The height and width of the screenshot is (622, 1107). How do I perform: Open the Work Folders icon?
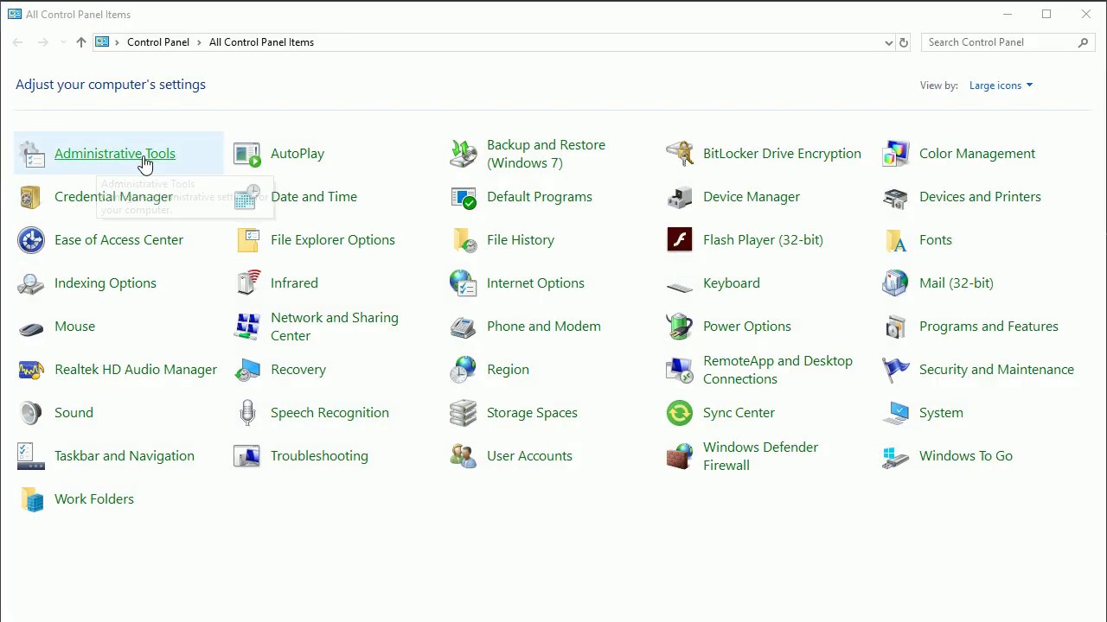click(x=31, y=499)
